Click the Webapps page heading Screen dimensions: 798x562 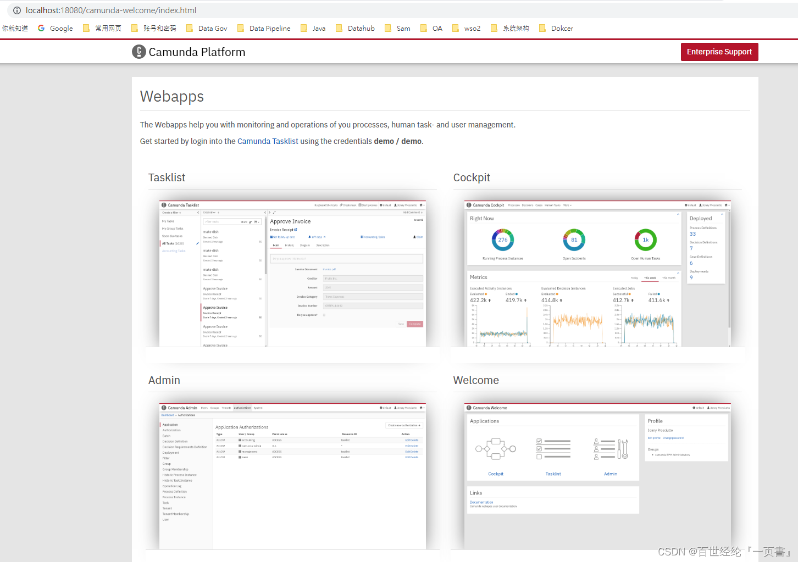172,96
